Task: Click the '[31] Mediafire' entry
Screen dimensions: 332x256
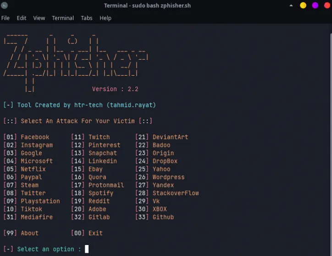Action: [28, 217]
